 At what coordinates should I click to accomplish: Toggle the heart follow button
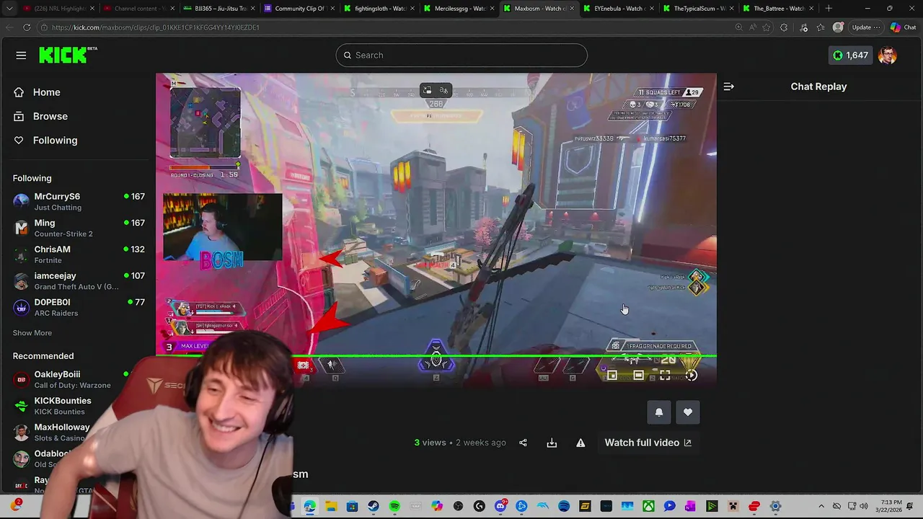(x=688, y=412)
